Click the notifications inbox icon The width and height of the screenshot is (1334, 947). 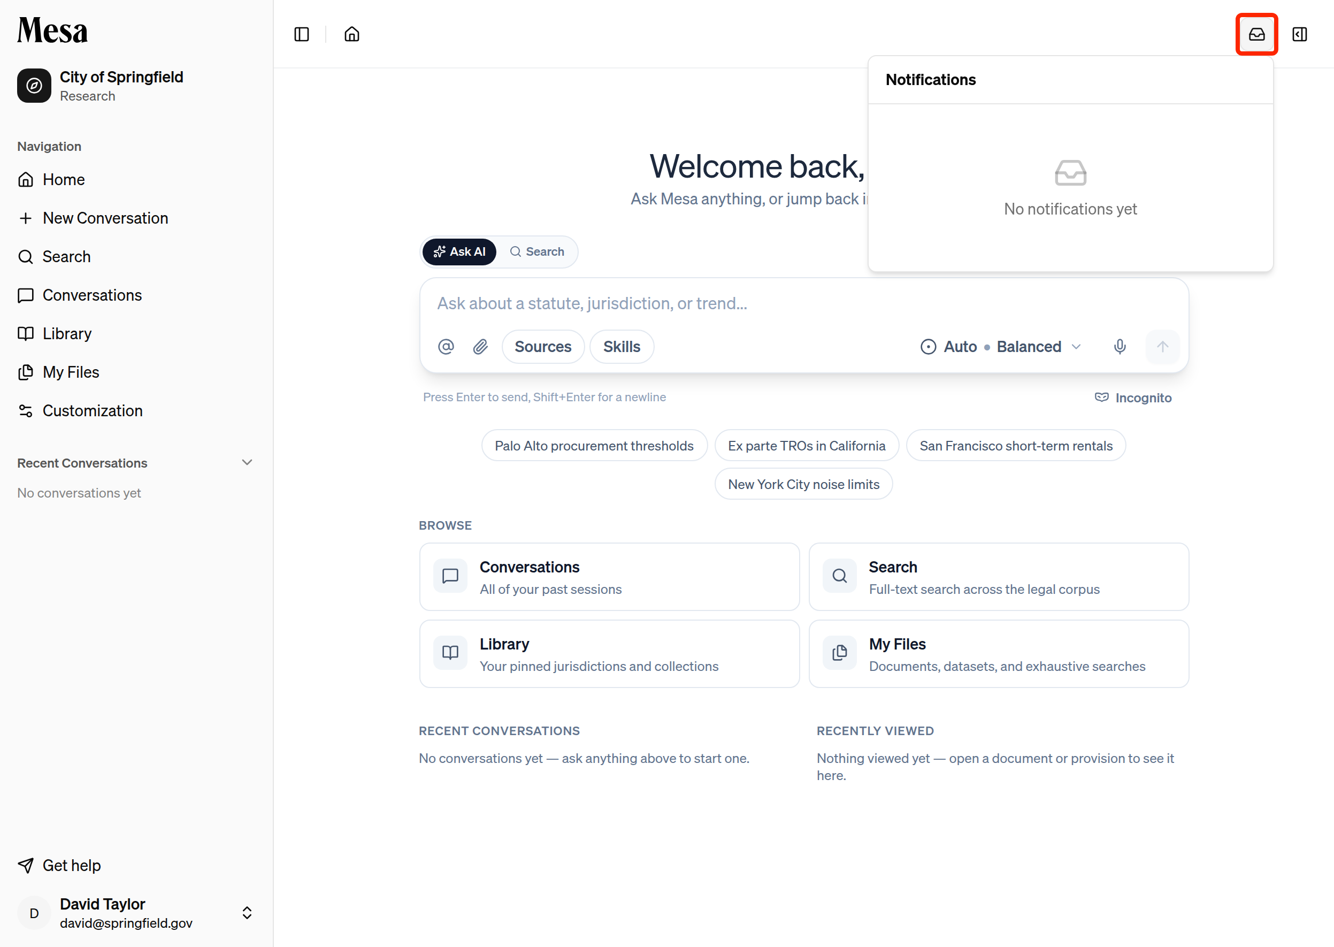1256,34
